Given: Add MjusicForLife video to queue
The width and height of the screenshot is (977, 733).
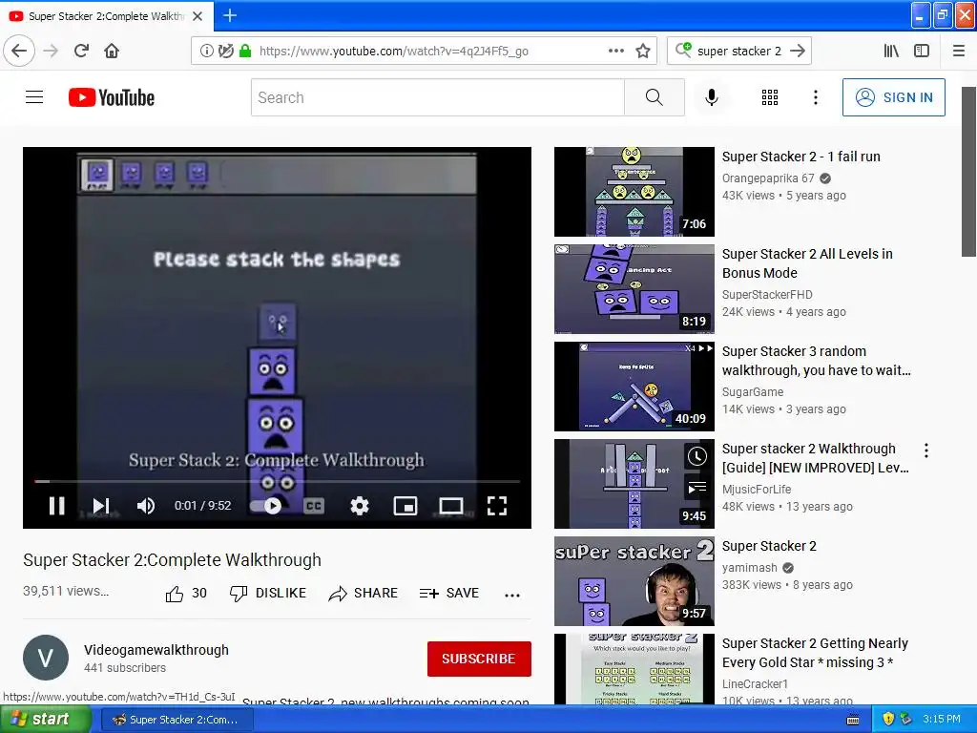Looking at the screenshot, I should 696,488.
